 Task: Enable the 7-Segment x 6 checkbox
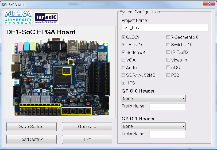point(168,37)
